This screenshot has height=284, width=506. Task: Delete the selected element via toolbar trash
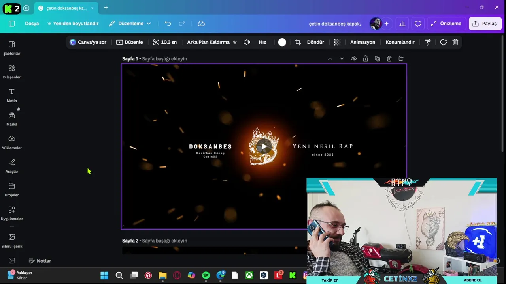tap(455, 42)
